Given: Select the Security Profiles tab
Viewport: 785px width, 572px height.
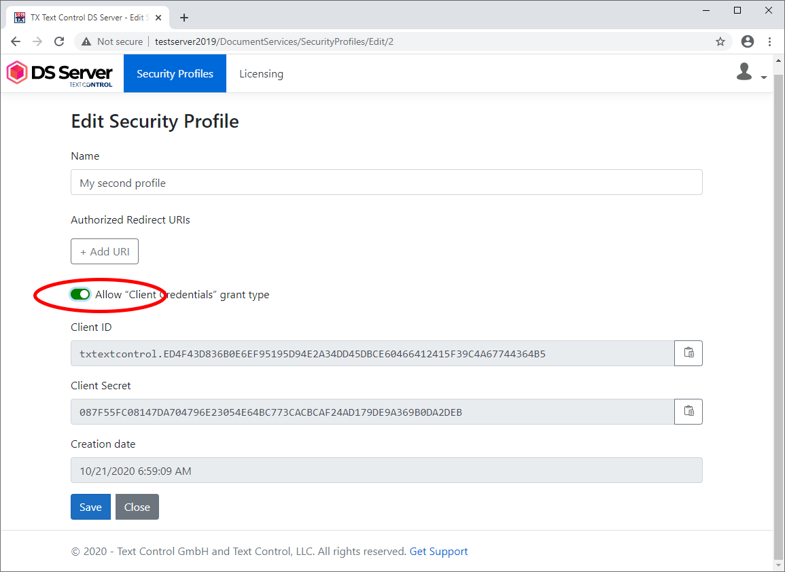Looking at the screenshot, I should pyautogui.click(x=175, y=73).
